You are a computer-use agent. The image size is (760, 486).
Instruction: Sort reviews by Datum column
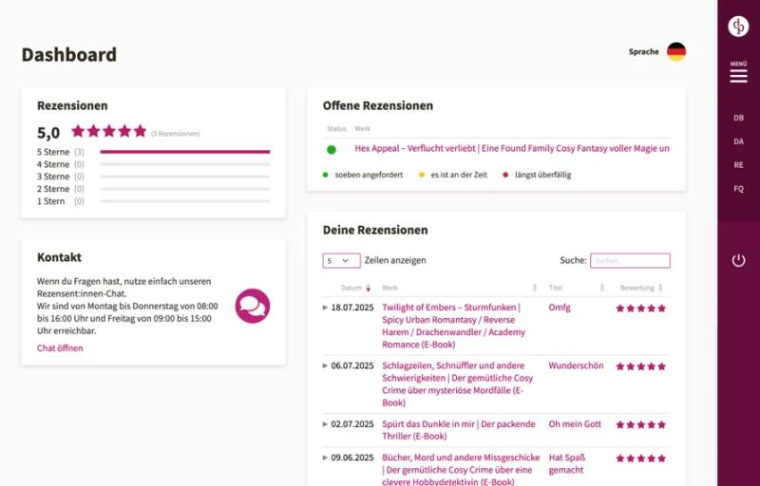355,288
